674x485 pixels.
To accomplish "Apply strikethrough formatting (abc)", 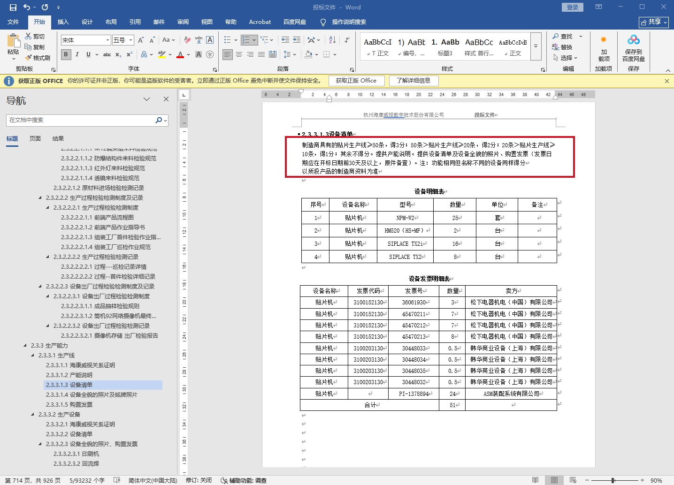I will coord(107,54).
